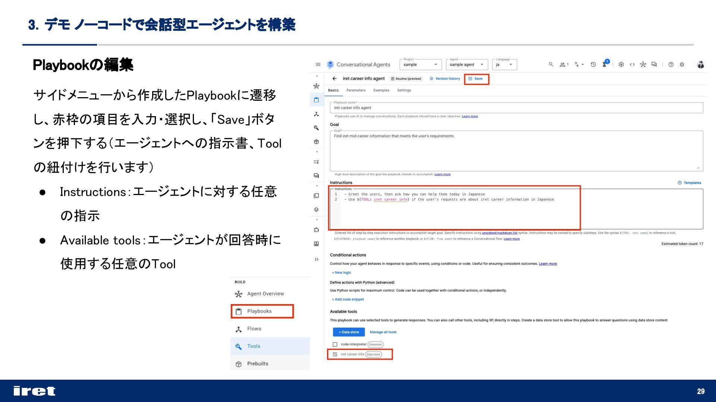
Task: Select Playbooks clipboard icon in narrow sidebar
Action: [x=316, y=100]
